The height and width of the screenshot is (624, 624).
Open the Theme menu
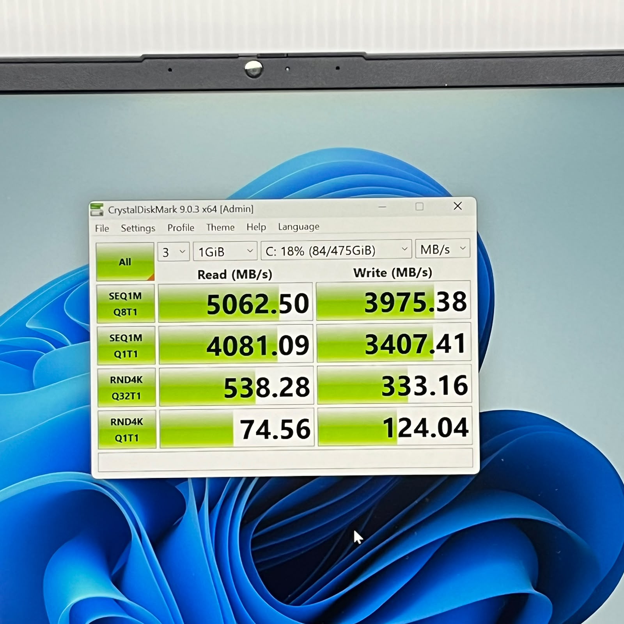tap(220, 227)
